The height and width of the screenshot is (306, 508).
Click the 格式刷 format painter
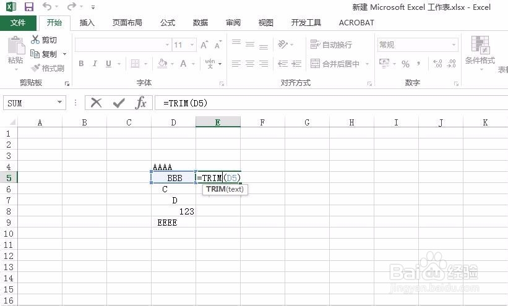coord(47,68)
